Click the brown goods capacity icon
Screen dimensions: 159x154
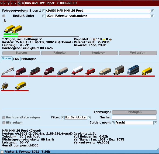click(x=110, y=39)
